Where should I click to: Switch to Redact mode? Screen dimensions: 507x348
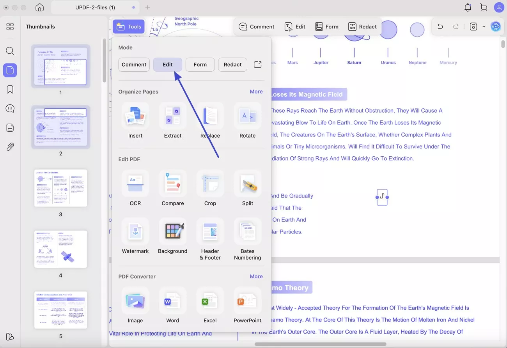coord(232,64)
